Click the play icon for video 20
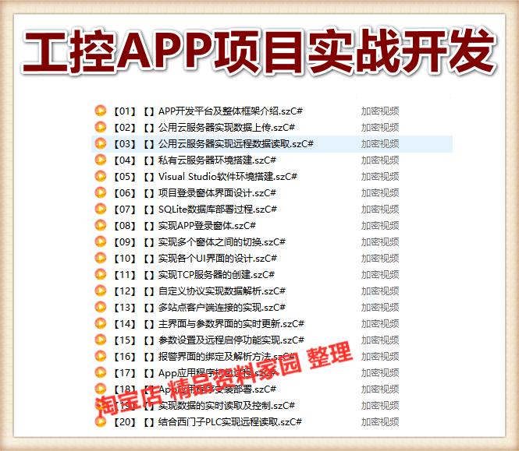This screenshot has height=451, width=519. pos(101,421)
